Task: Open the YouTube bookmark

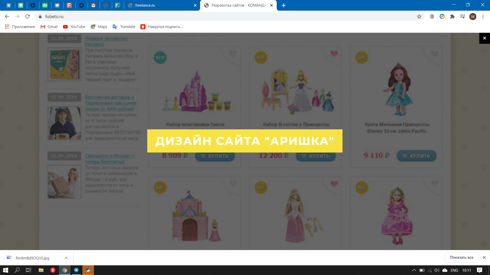Action: point(74,27)
